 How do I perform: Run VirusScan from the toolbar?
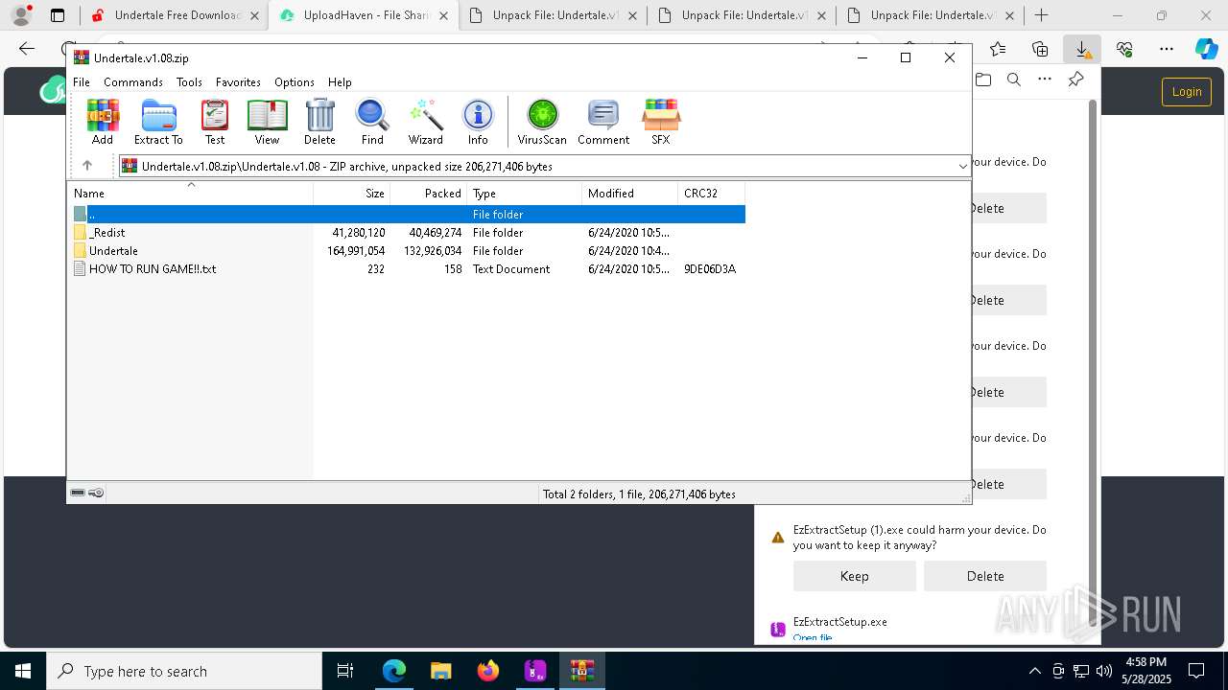[542, 122]
